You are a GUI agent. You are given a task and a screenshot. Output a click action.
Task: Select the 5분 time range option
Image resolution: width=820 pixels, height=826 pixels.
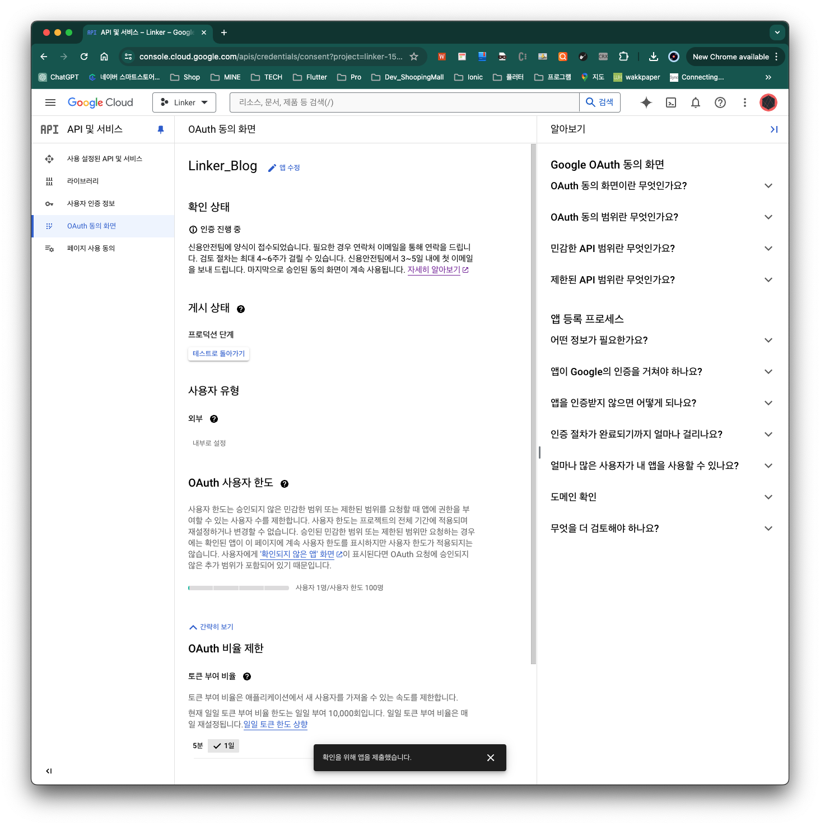[198, 746]
